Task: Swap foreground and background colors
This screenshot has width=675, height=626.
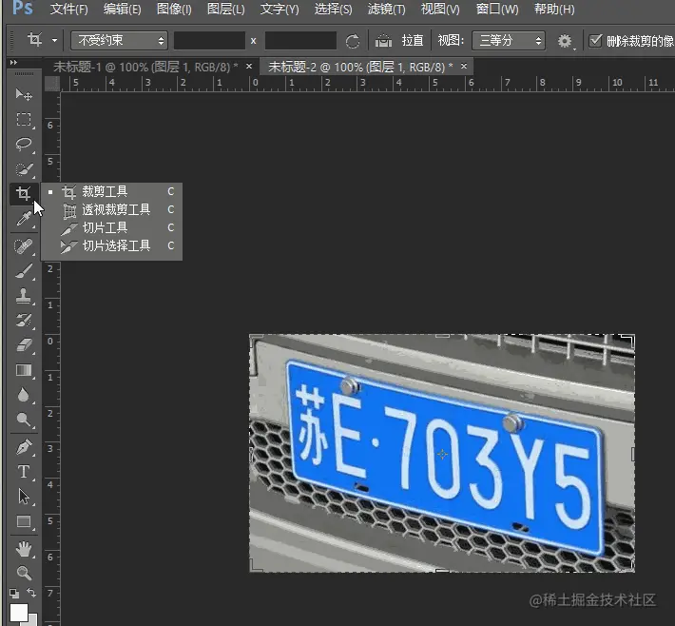Action: (x=31, y=593)
